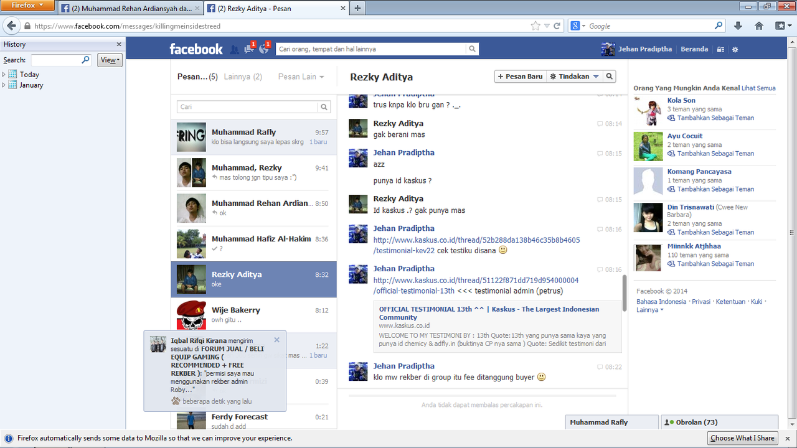Click the Facebook logo in header

point(196,49)
